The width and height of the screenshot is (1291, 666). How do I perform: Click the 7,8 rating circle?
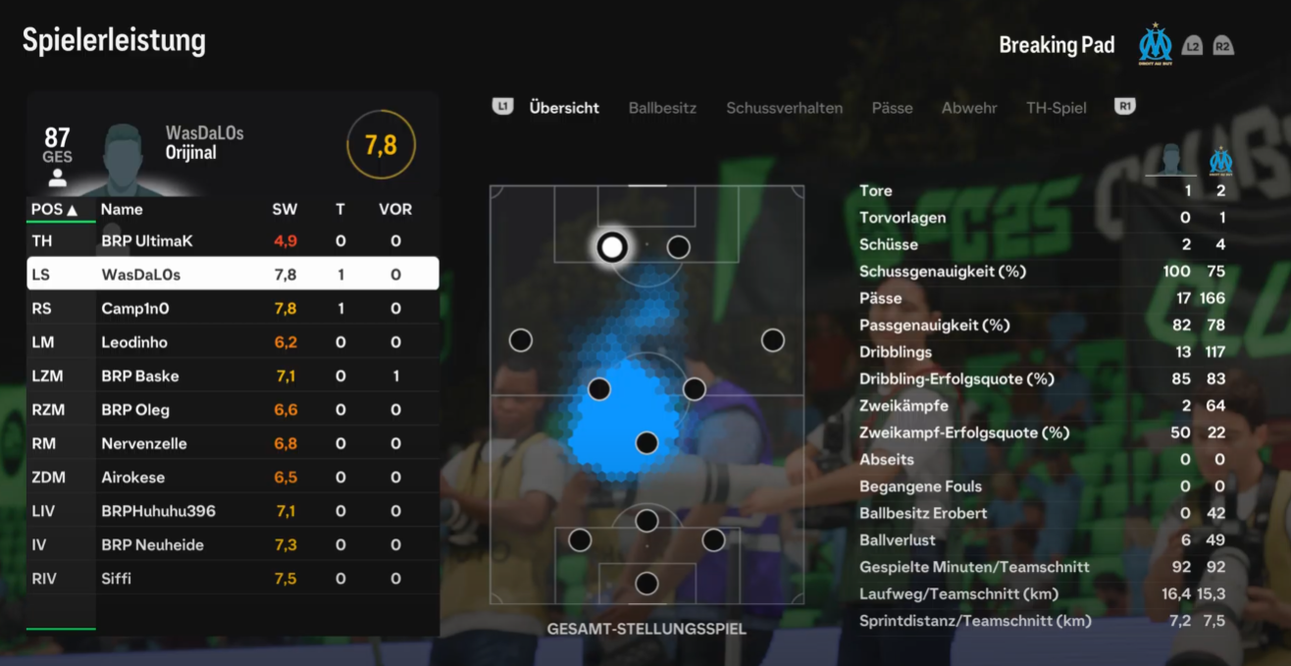(381, 145)
